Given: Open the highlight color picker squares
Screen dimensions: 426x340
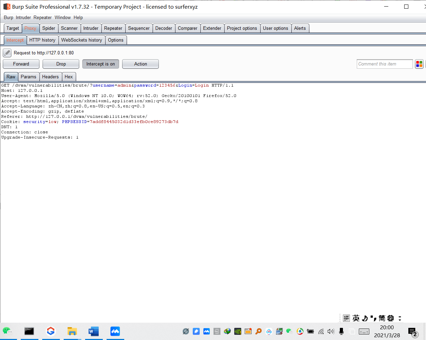Looking at the screenshot, I should click(419, 64).
